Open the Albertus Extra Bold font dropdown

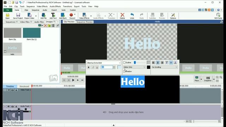pos(104,63)
